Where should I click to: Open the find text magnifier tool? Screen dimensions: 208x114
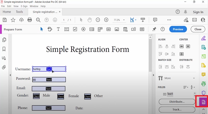point(38,20)
